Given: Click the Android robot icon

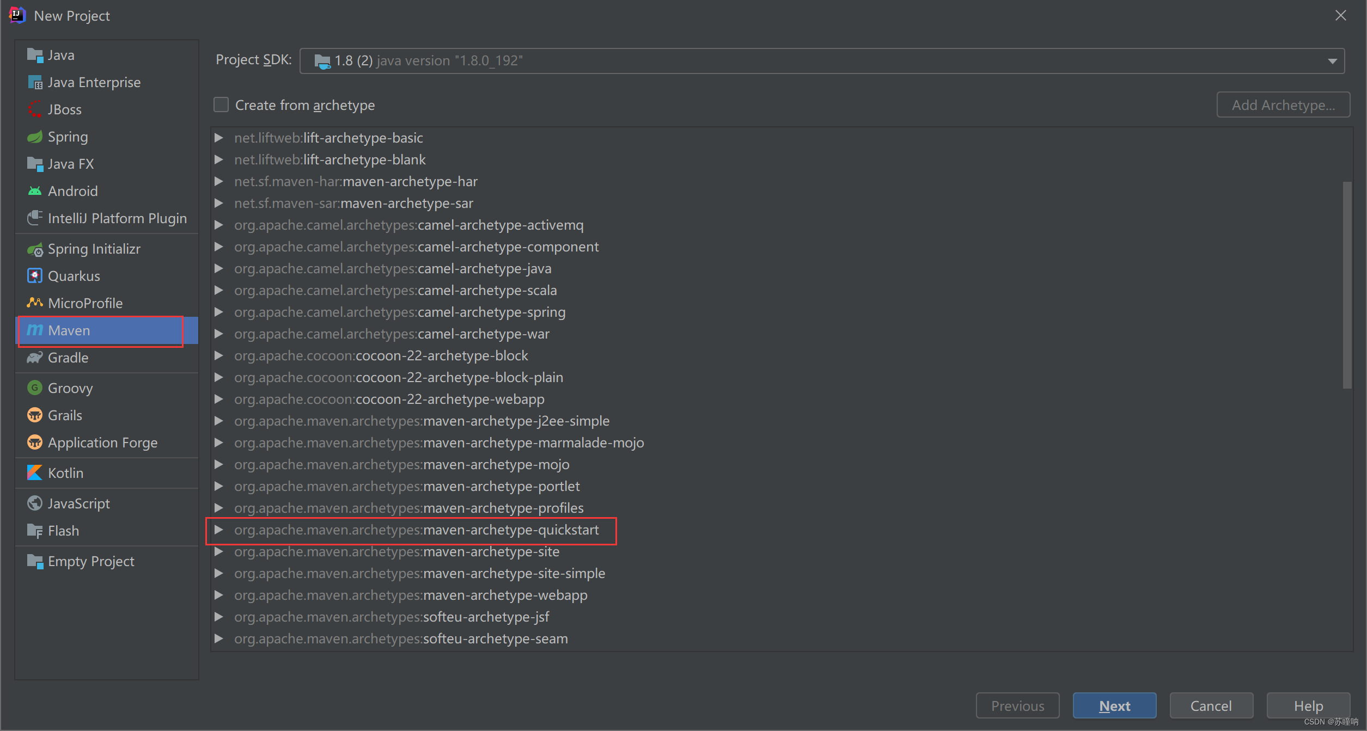Looking at the screenshot, I should (35, 191).
